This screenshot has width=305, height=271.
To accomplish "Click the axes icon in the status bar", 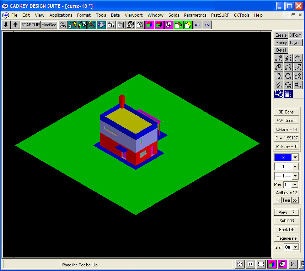I will pos(293,264).
